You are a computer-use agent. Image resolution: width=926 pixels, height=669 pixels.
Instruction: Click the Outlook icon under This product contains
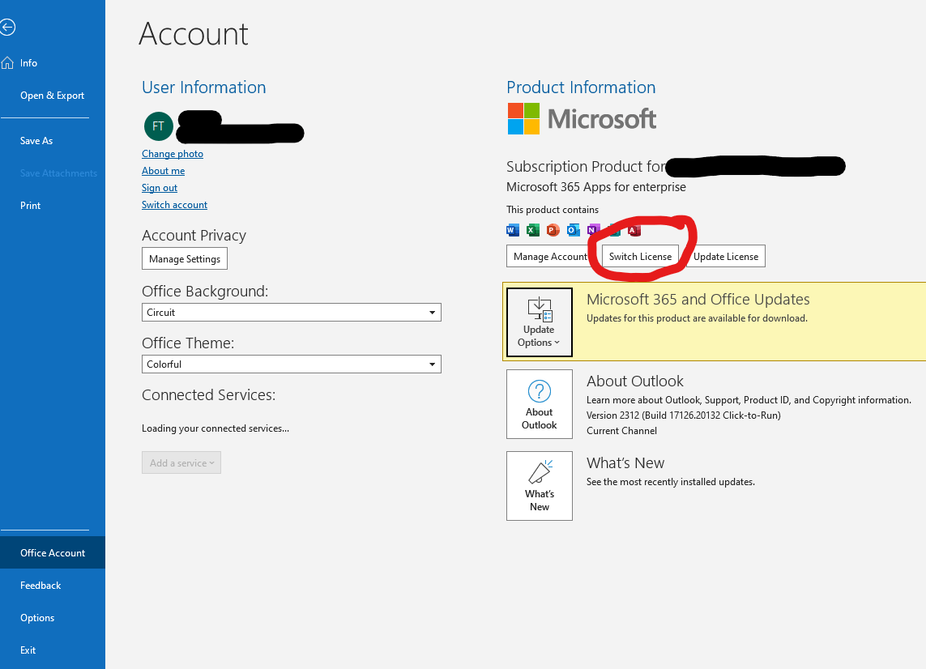[573, 230]
